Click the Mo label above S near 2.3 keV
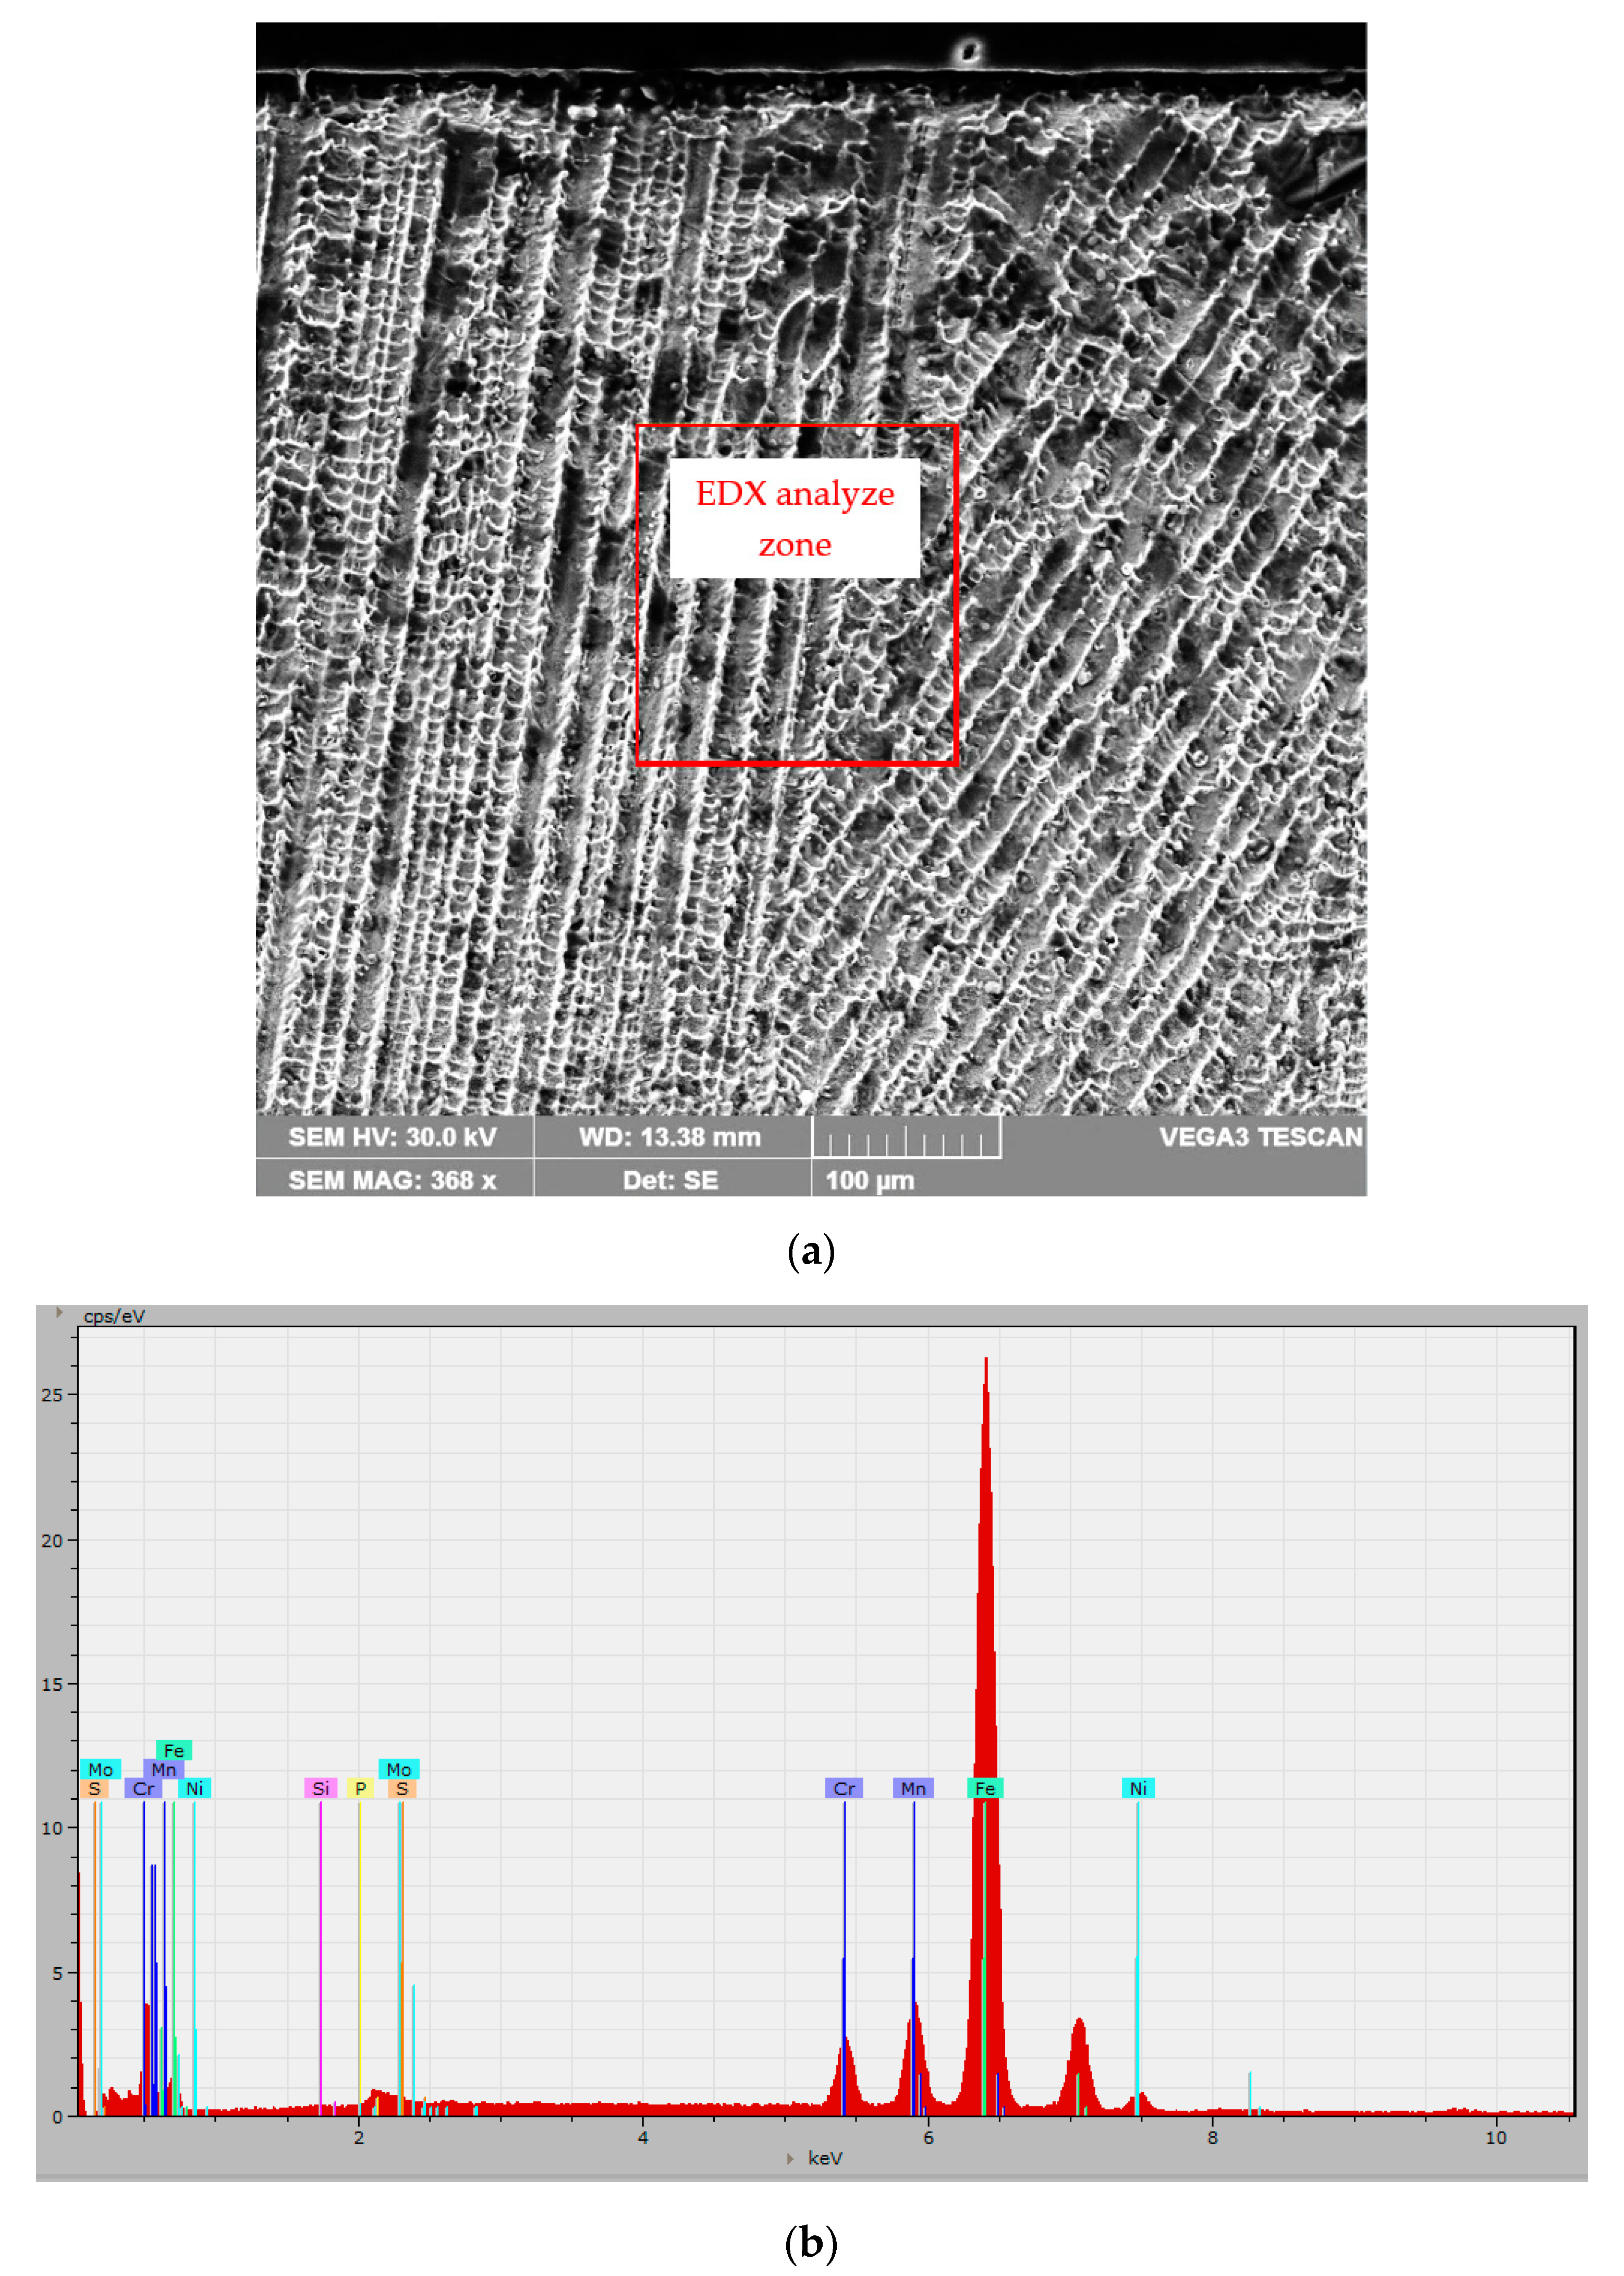The width and height of the screenshot is (1624, 2276). click(x=398, y=1769)
